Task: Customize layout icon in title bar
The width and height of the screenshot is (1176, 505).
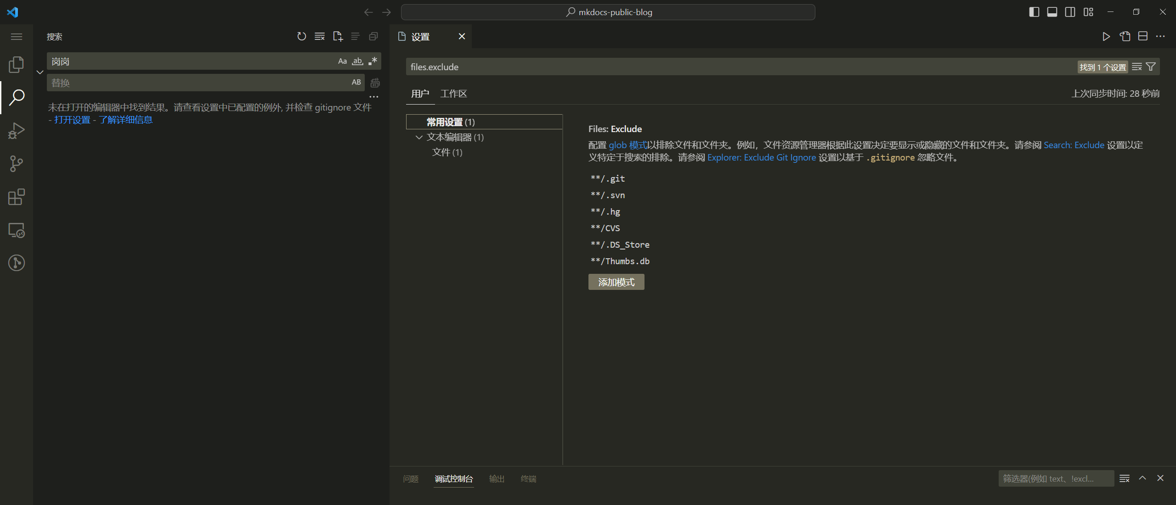Action: 1088,12
